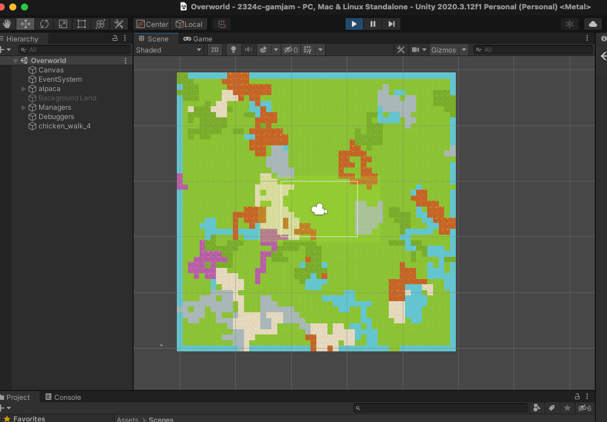Open the Gizmos dropdown arrow
The image size is (607, 422).
point(465,50)
